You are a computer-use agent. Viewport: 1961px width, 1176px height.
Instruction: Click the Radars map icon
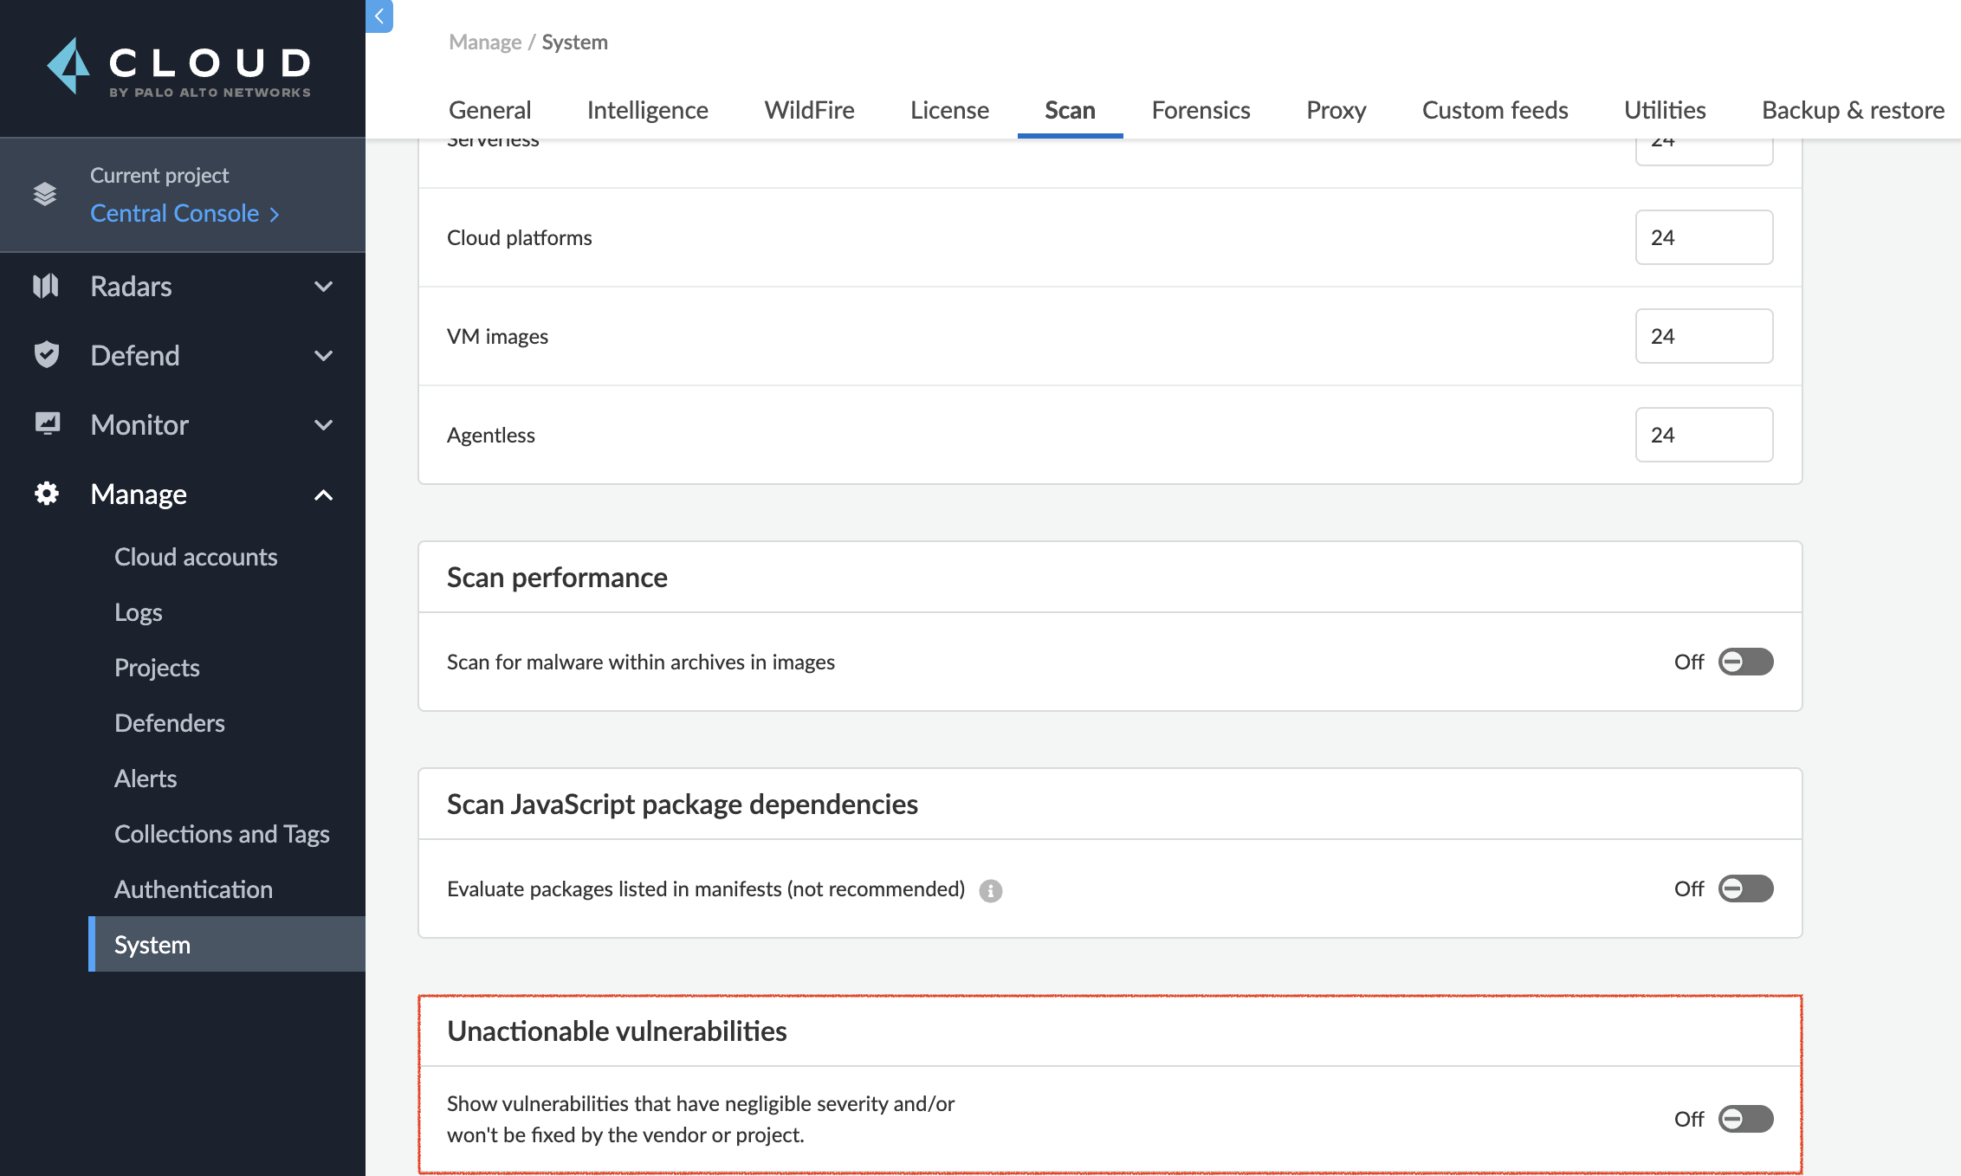[46, 286]
